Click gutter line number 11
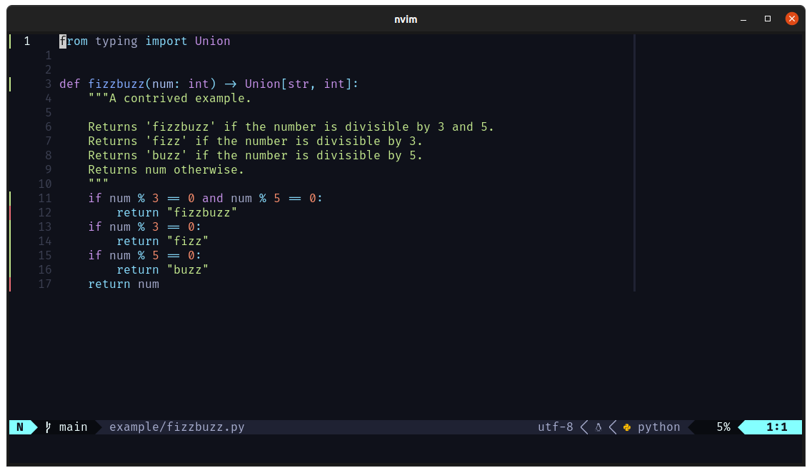Screen dimensions: 812x473 [45, 199]
